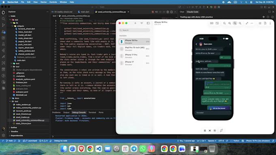Expand the Timeline section
Screen dimensions: 276x155
[14, 132]
